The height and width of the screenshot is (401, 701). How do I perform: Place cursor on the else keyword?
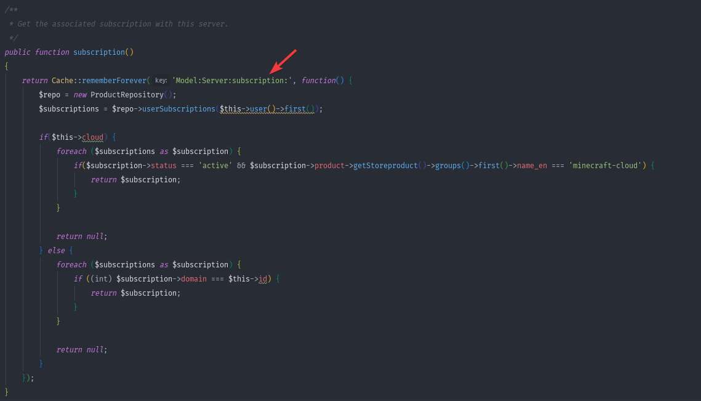(56, 251)
